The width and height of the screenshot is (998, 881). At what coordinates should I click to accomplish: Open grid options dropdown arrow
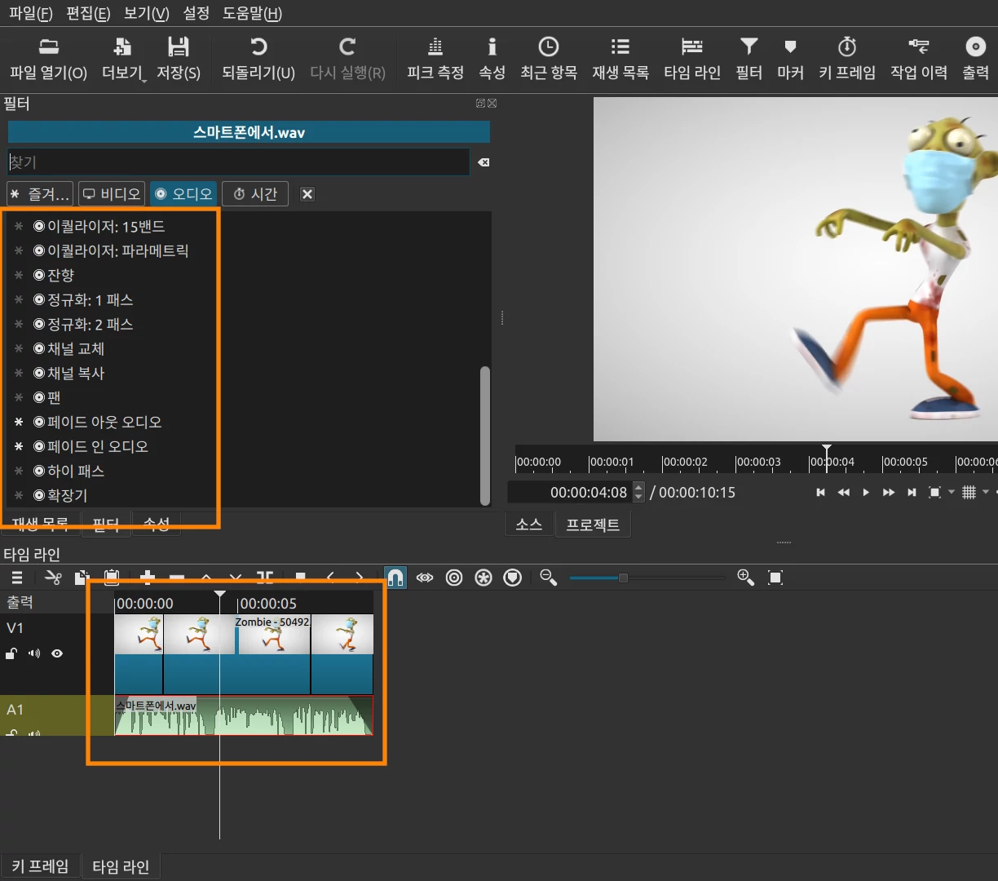[x=985, y=492]
